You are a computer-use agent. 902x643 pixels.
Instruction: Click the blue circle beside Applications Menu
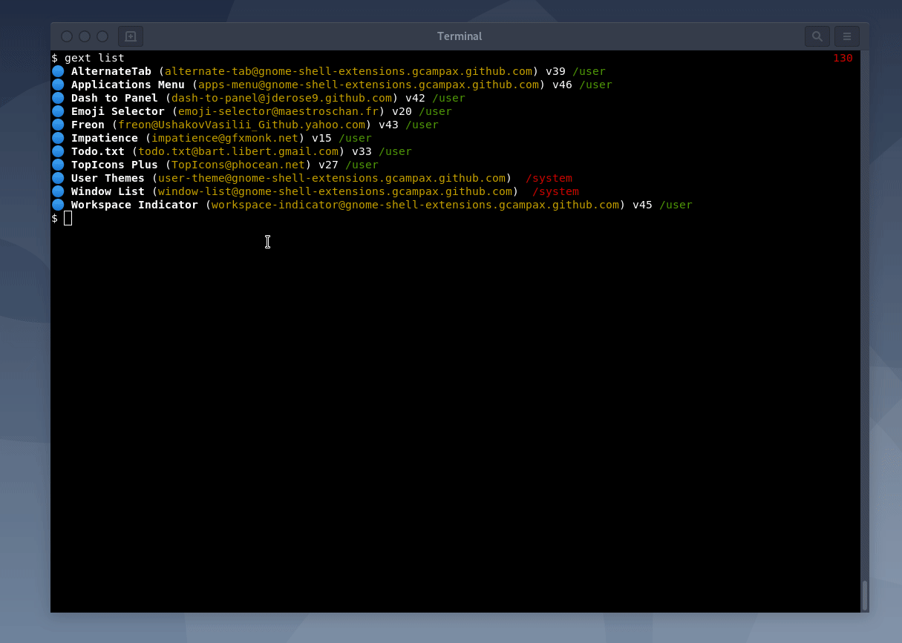58,85
